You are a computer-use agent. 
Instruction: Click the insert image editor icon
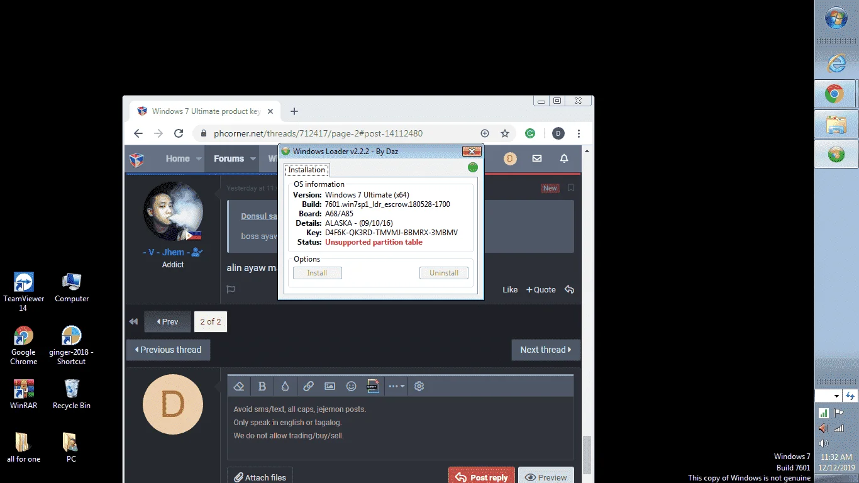[x=330, y=386]
